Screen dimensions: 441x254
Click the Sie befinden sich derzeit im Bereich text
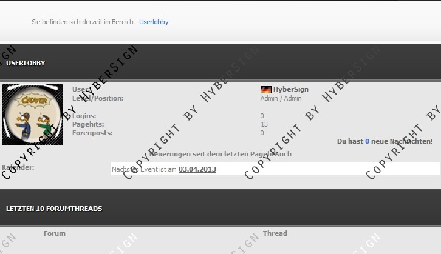pyautogui.click(x=83, y=22)
